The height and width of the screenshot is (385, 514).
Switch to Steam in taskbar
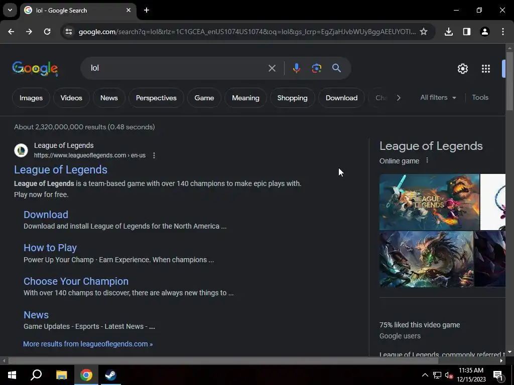coord(110,375)
